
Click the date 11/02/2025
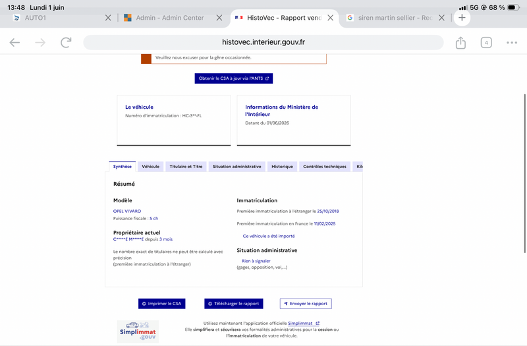[x=325, y=223]
